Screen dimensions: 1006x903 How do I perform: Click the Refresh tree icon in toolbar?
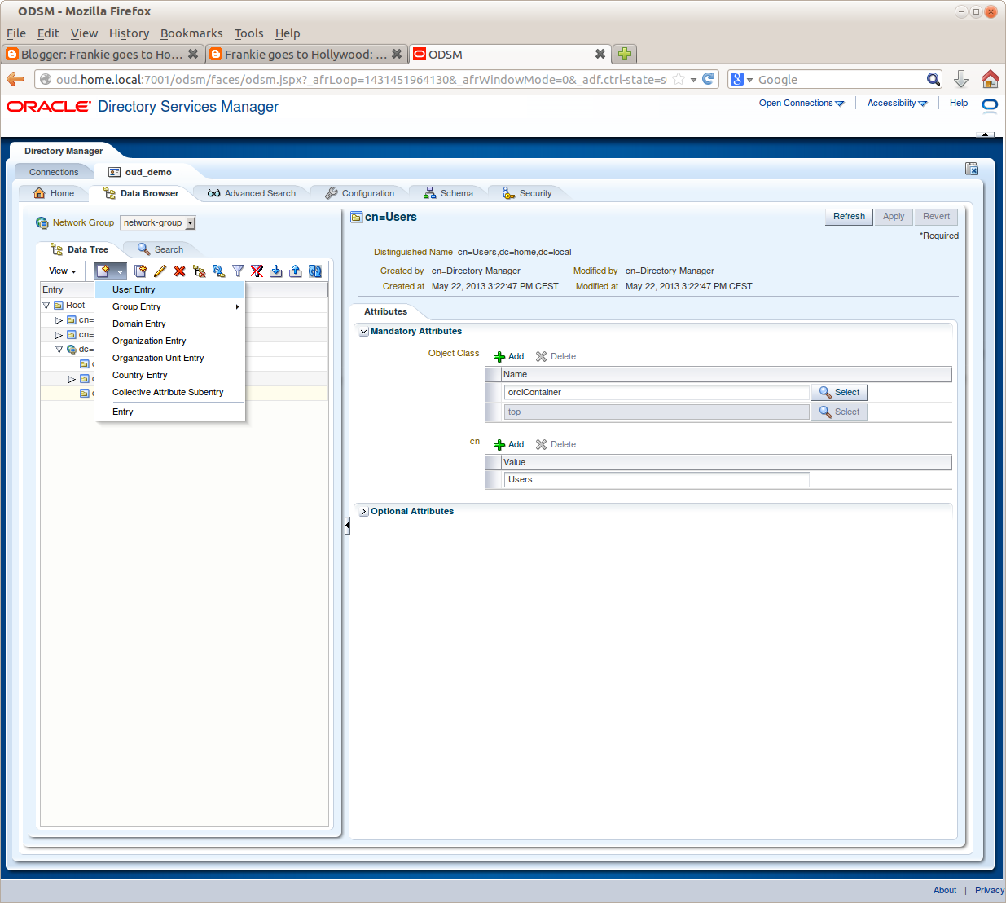coord(315,271)
